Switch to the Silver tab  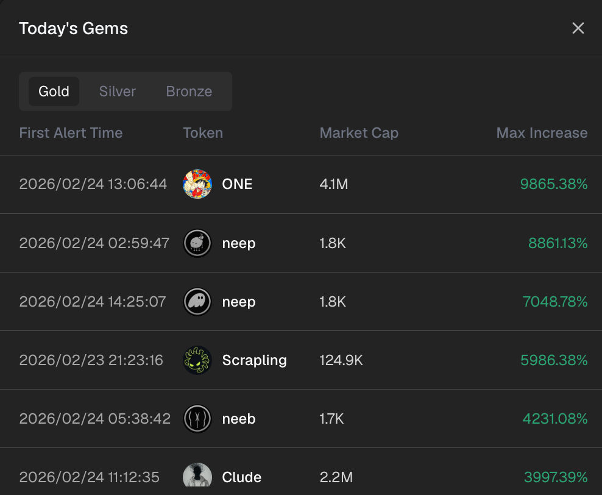click(x=118, y=91)
